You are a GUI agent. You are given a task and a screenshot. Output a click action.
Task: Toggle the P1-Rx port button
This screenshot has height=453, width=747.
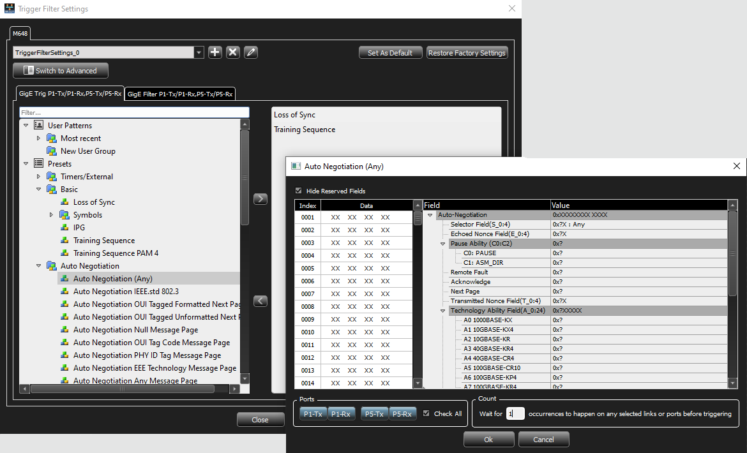pos(341,414)
